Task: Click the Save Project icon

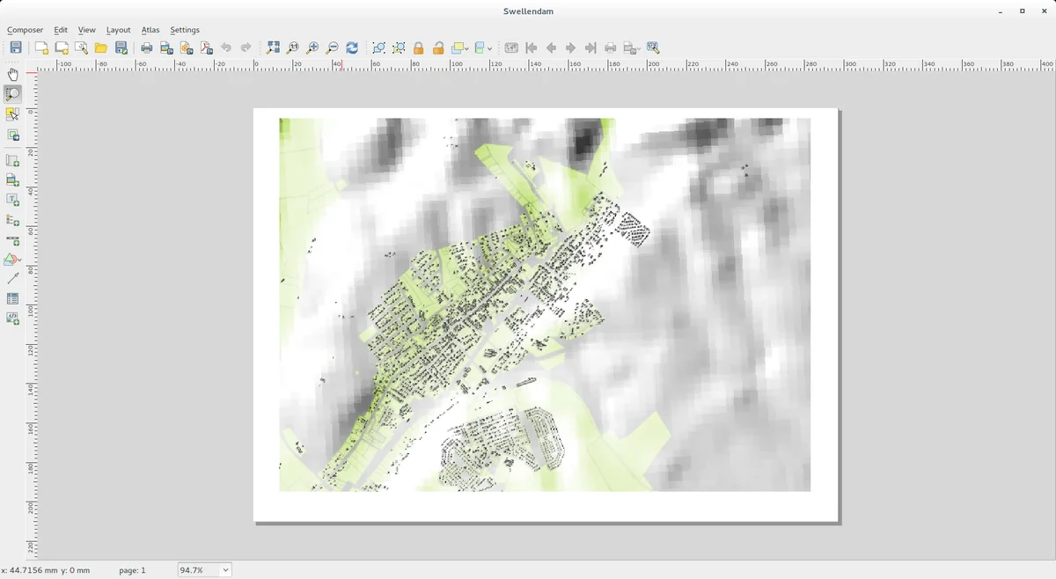Action: 16,48
